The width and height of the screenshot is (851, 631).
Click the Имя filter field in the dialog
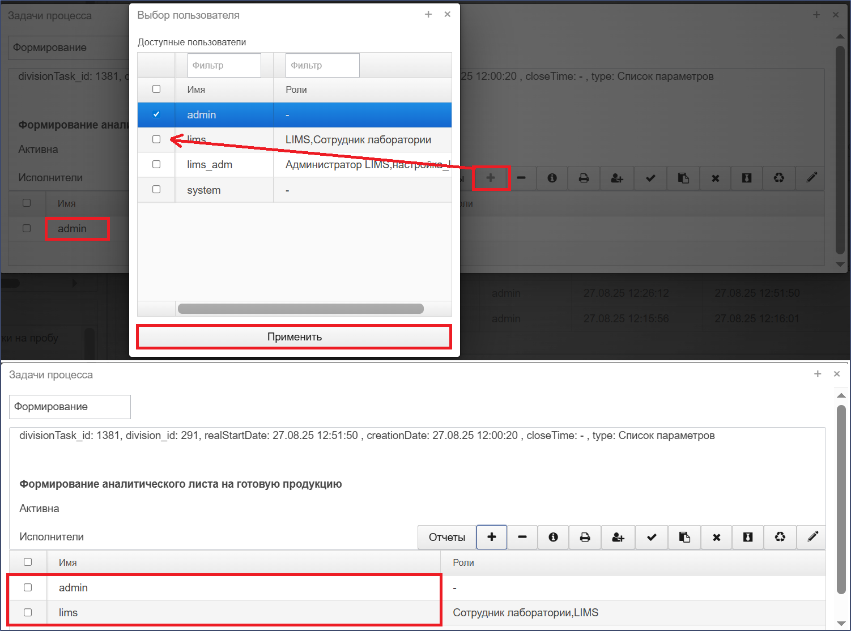224,65
